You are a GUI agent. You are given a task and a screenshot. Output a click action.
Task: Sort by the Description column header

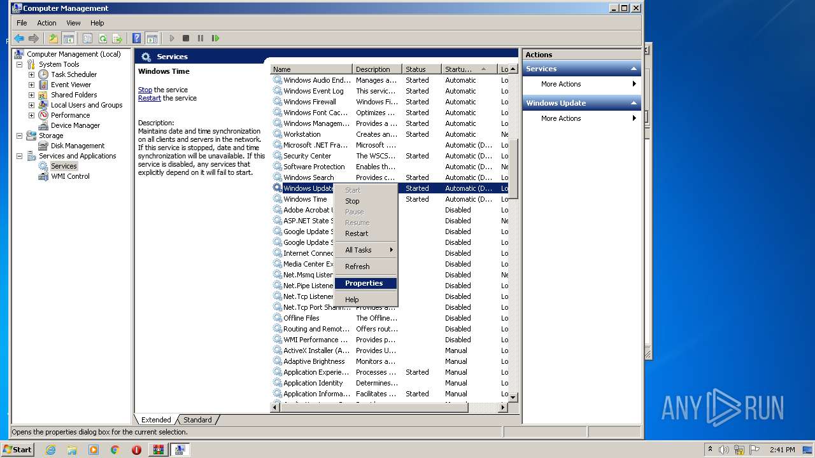tap(378, 69)
